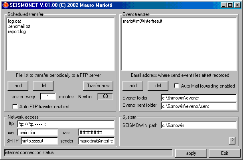Enable Auto Mail fowarding checkbox
Viewport: 243px width, 160px height.
(x=176, y=86)
